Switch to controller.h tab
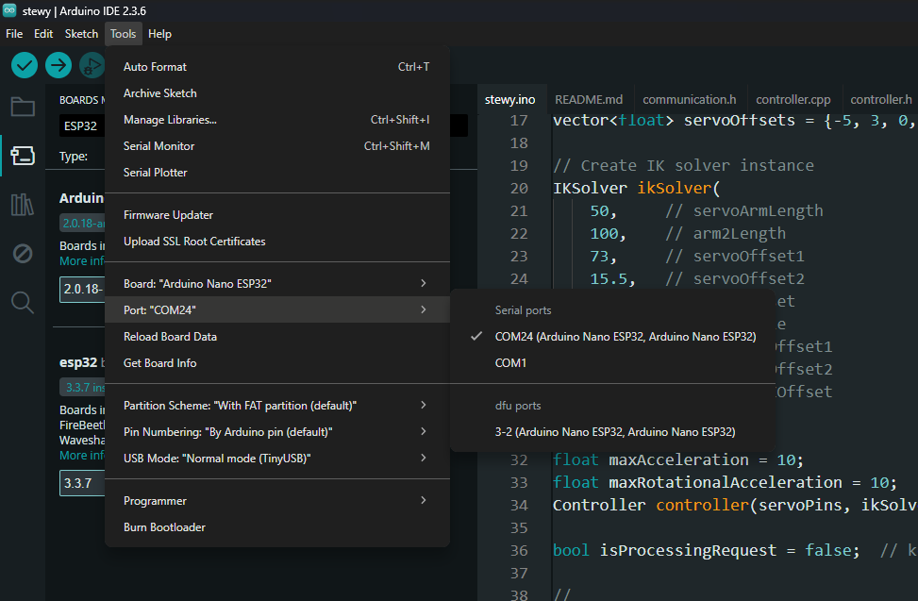The height and width of the screenshot is (601, 918). pos(880,99)
